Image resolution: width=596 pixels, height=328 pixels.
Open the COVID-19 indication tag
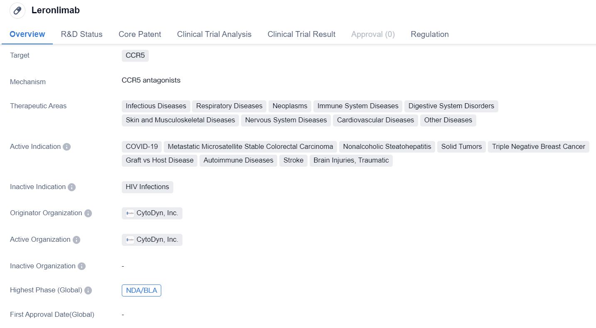[142, 147]
